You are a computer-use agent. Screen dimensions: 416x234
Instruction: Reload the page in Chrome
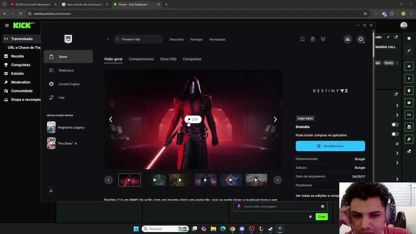20,14
